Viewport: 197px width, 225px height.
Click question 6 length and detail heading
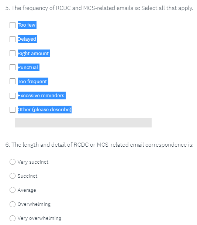click(100, 145)
